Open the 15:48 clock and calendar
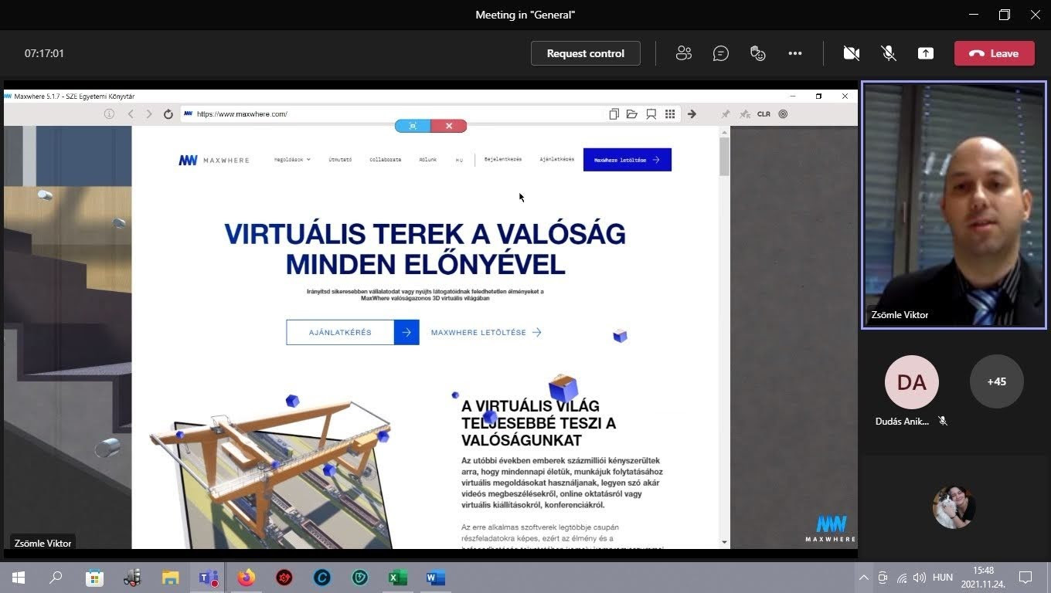 pyautogui.click(x=983, y=578)
